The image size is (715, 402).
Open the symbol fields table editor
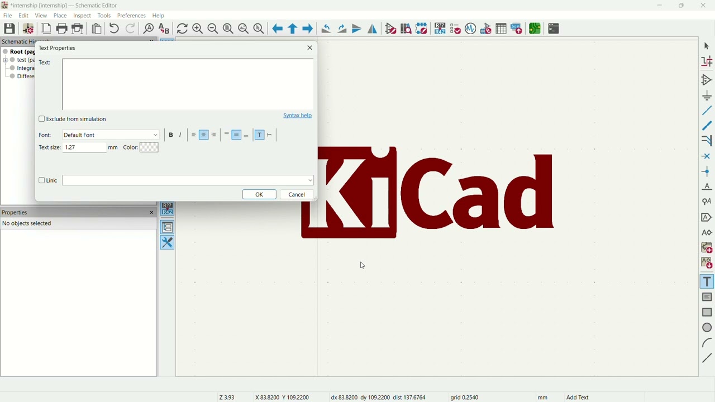pyautogui.click(x=502, y=29)
